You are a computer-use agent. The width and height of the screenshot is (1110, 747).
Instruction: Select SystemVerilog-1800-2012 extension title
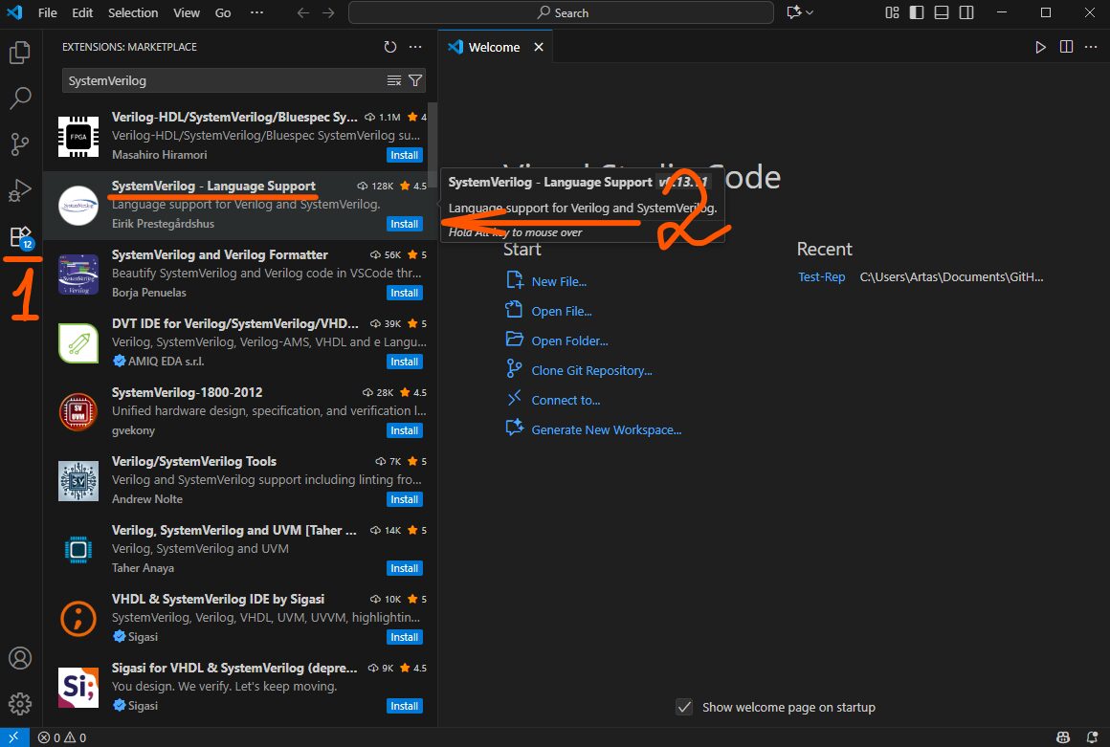coord(187,392)
